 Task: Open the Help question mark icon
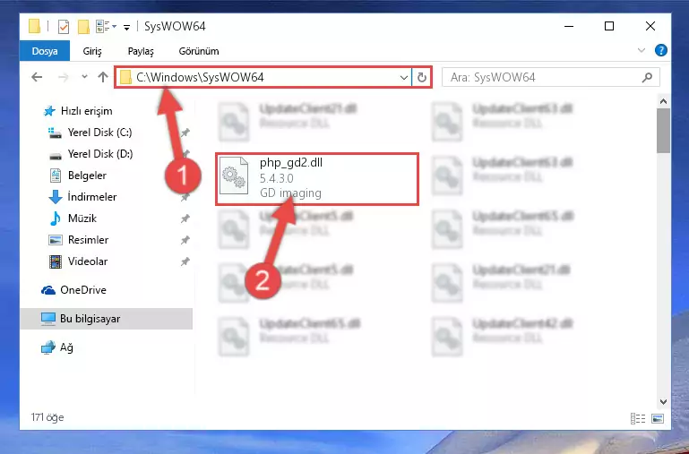(661, 50)
